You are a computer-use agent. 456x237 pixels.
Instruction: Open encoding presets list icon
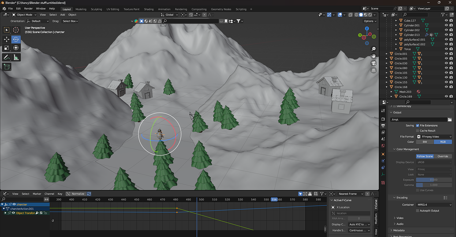point(445,198)
